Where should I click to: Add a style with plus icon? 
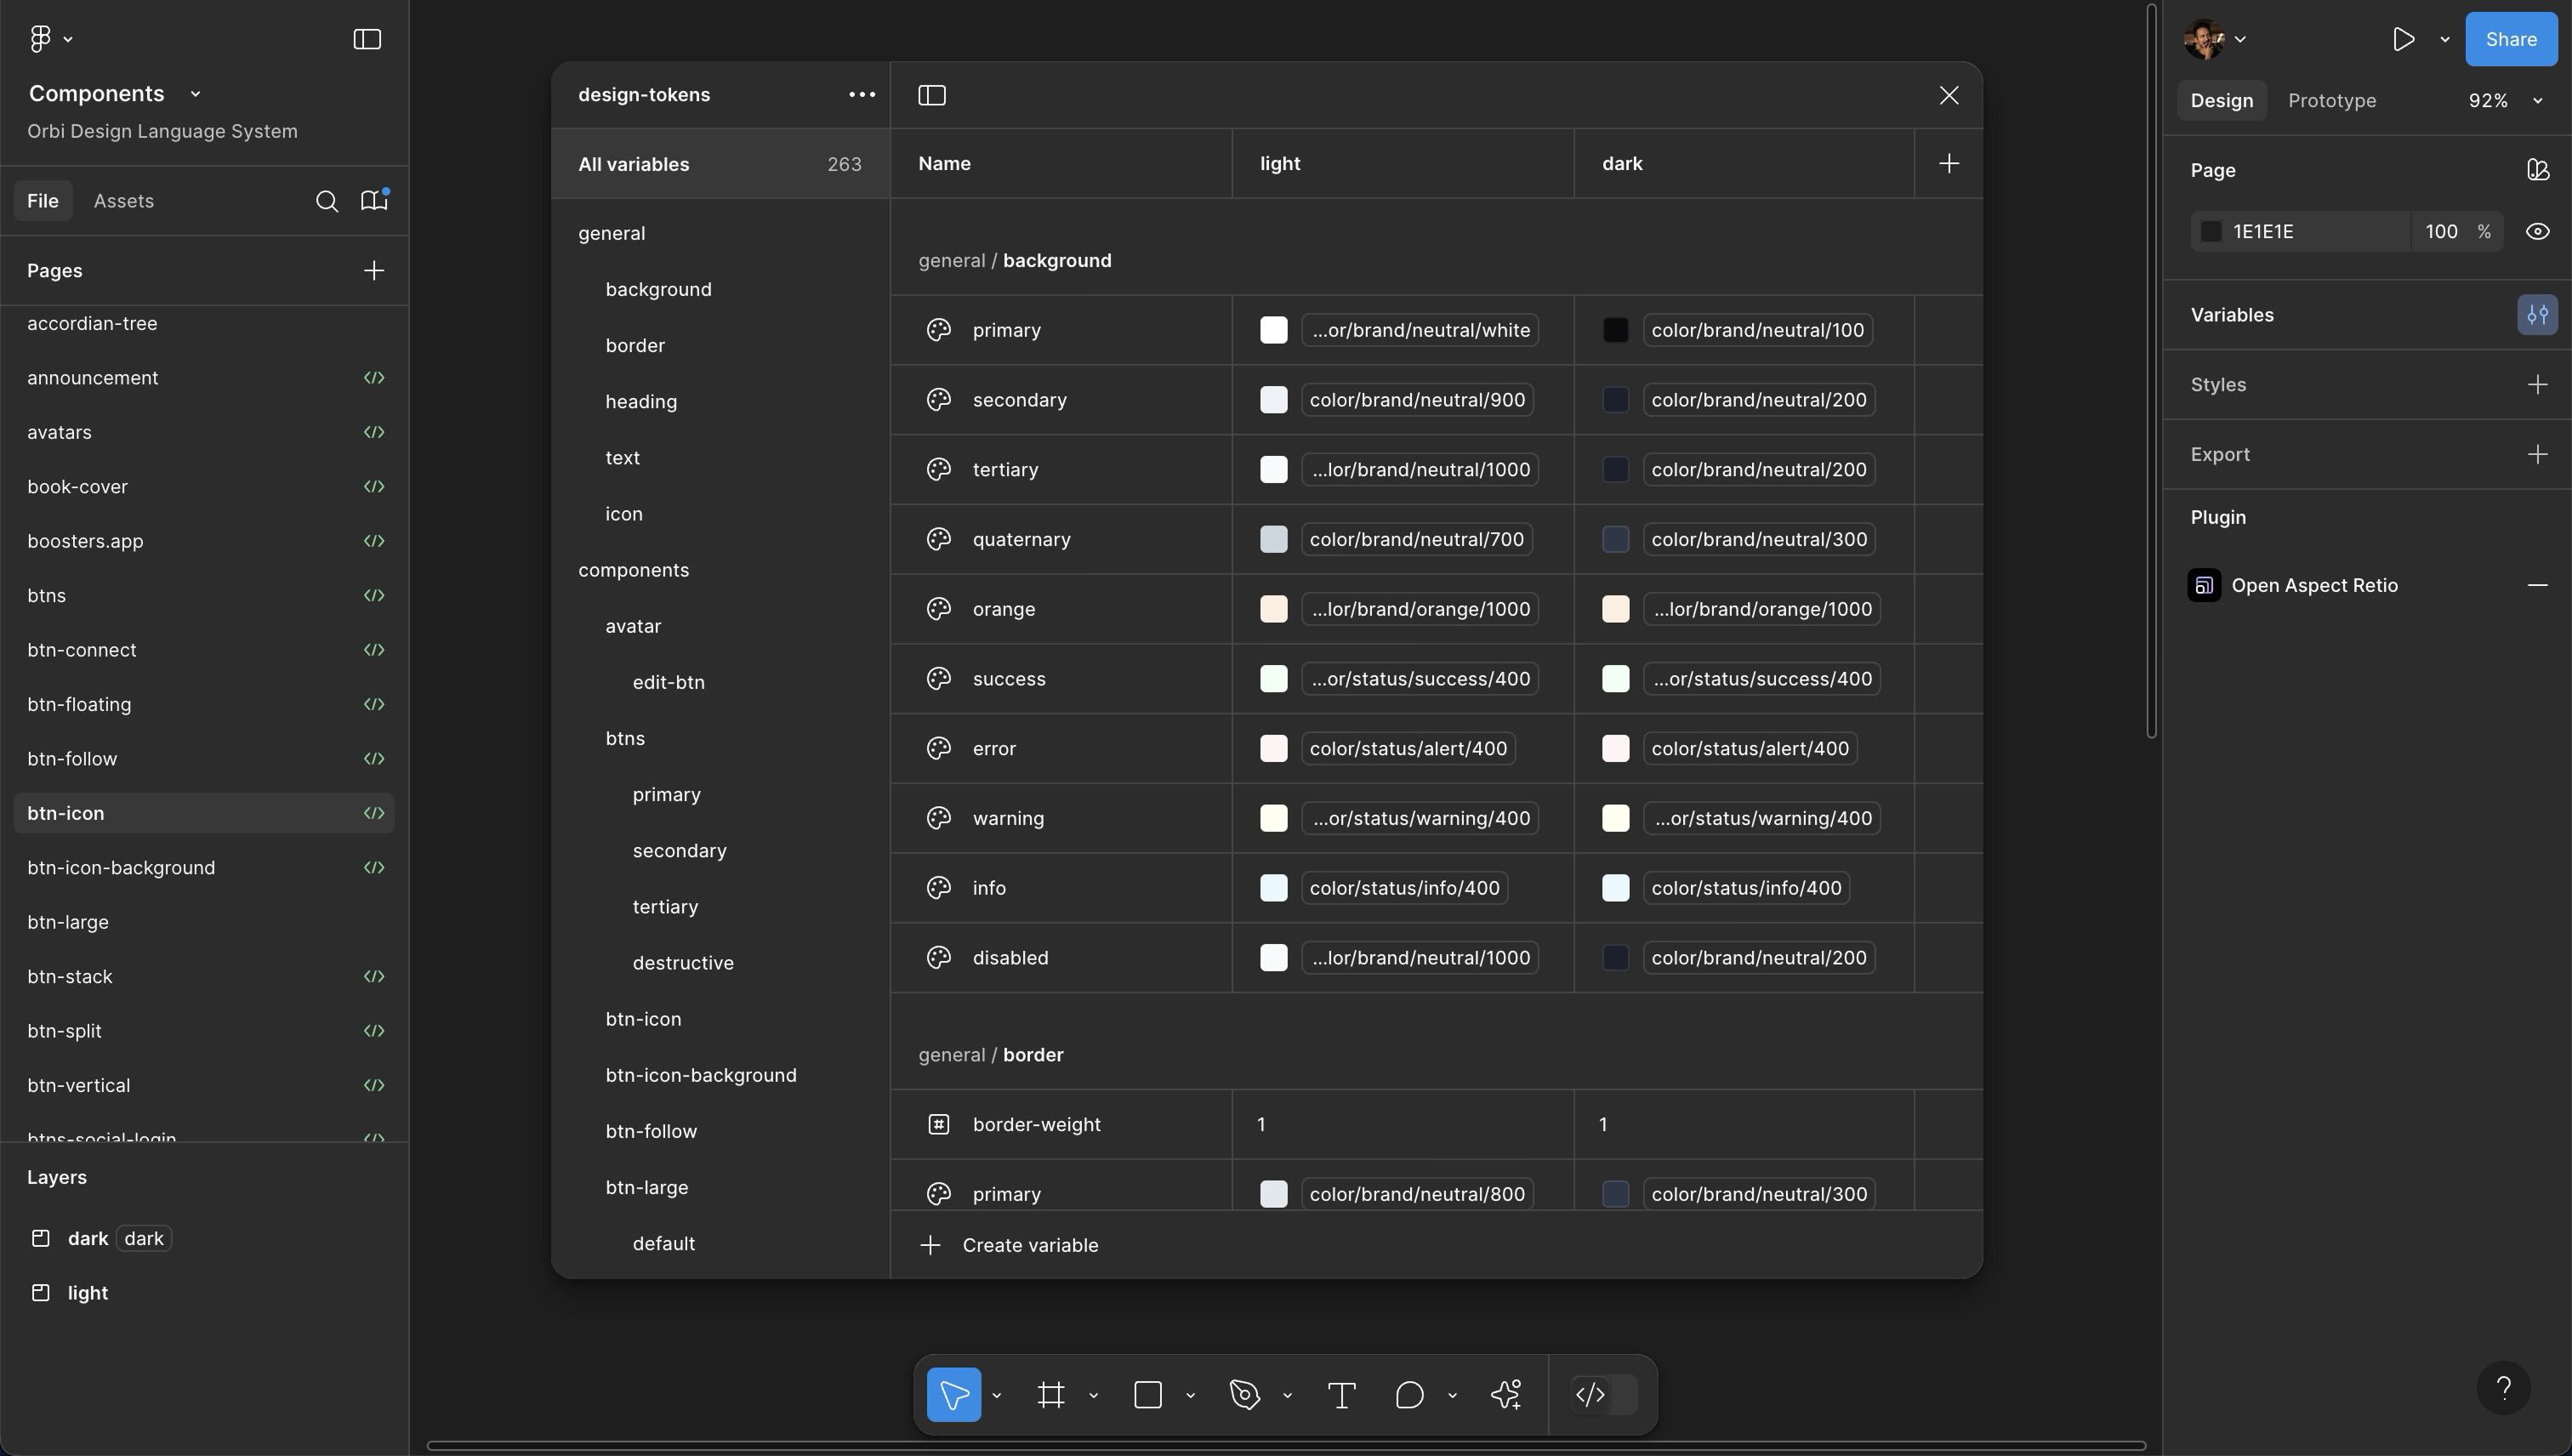2537,385
